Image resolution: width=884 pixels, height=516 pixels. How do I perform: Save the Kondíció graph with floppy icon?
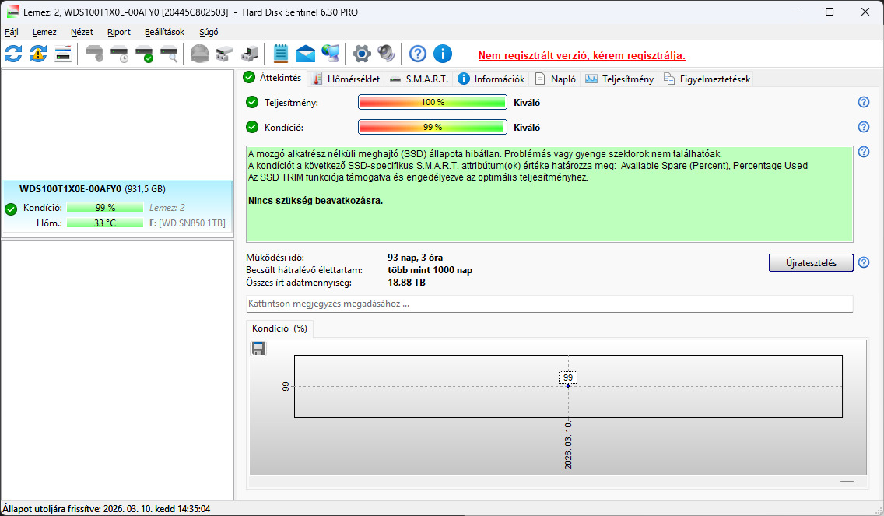pos(258,349)
